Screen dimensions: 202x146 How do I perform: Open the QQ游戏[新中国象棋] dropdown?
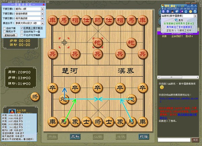click(195, 16)
